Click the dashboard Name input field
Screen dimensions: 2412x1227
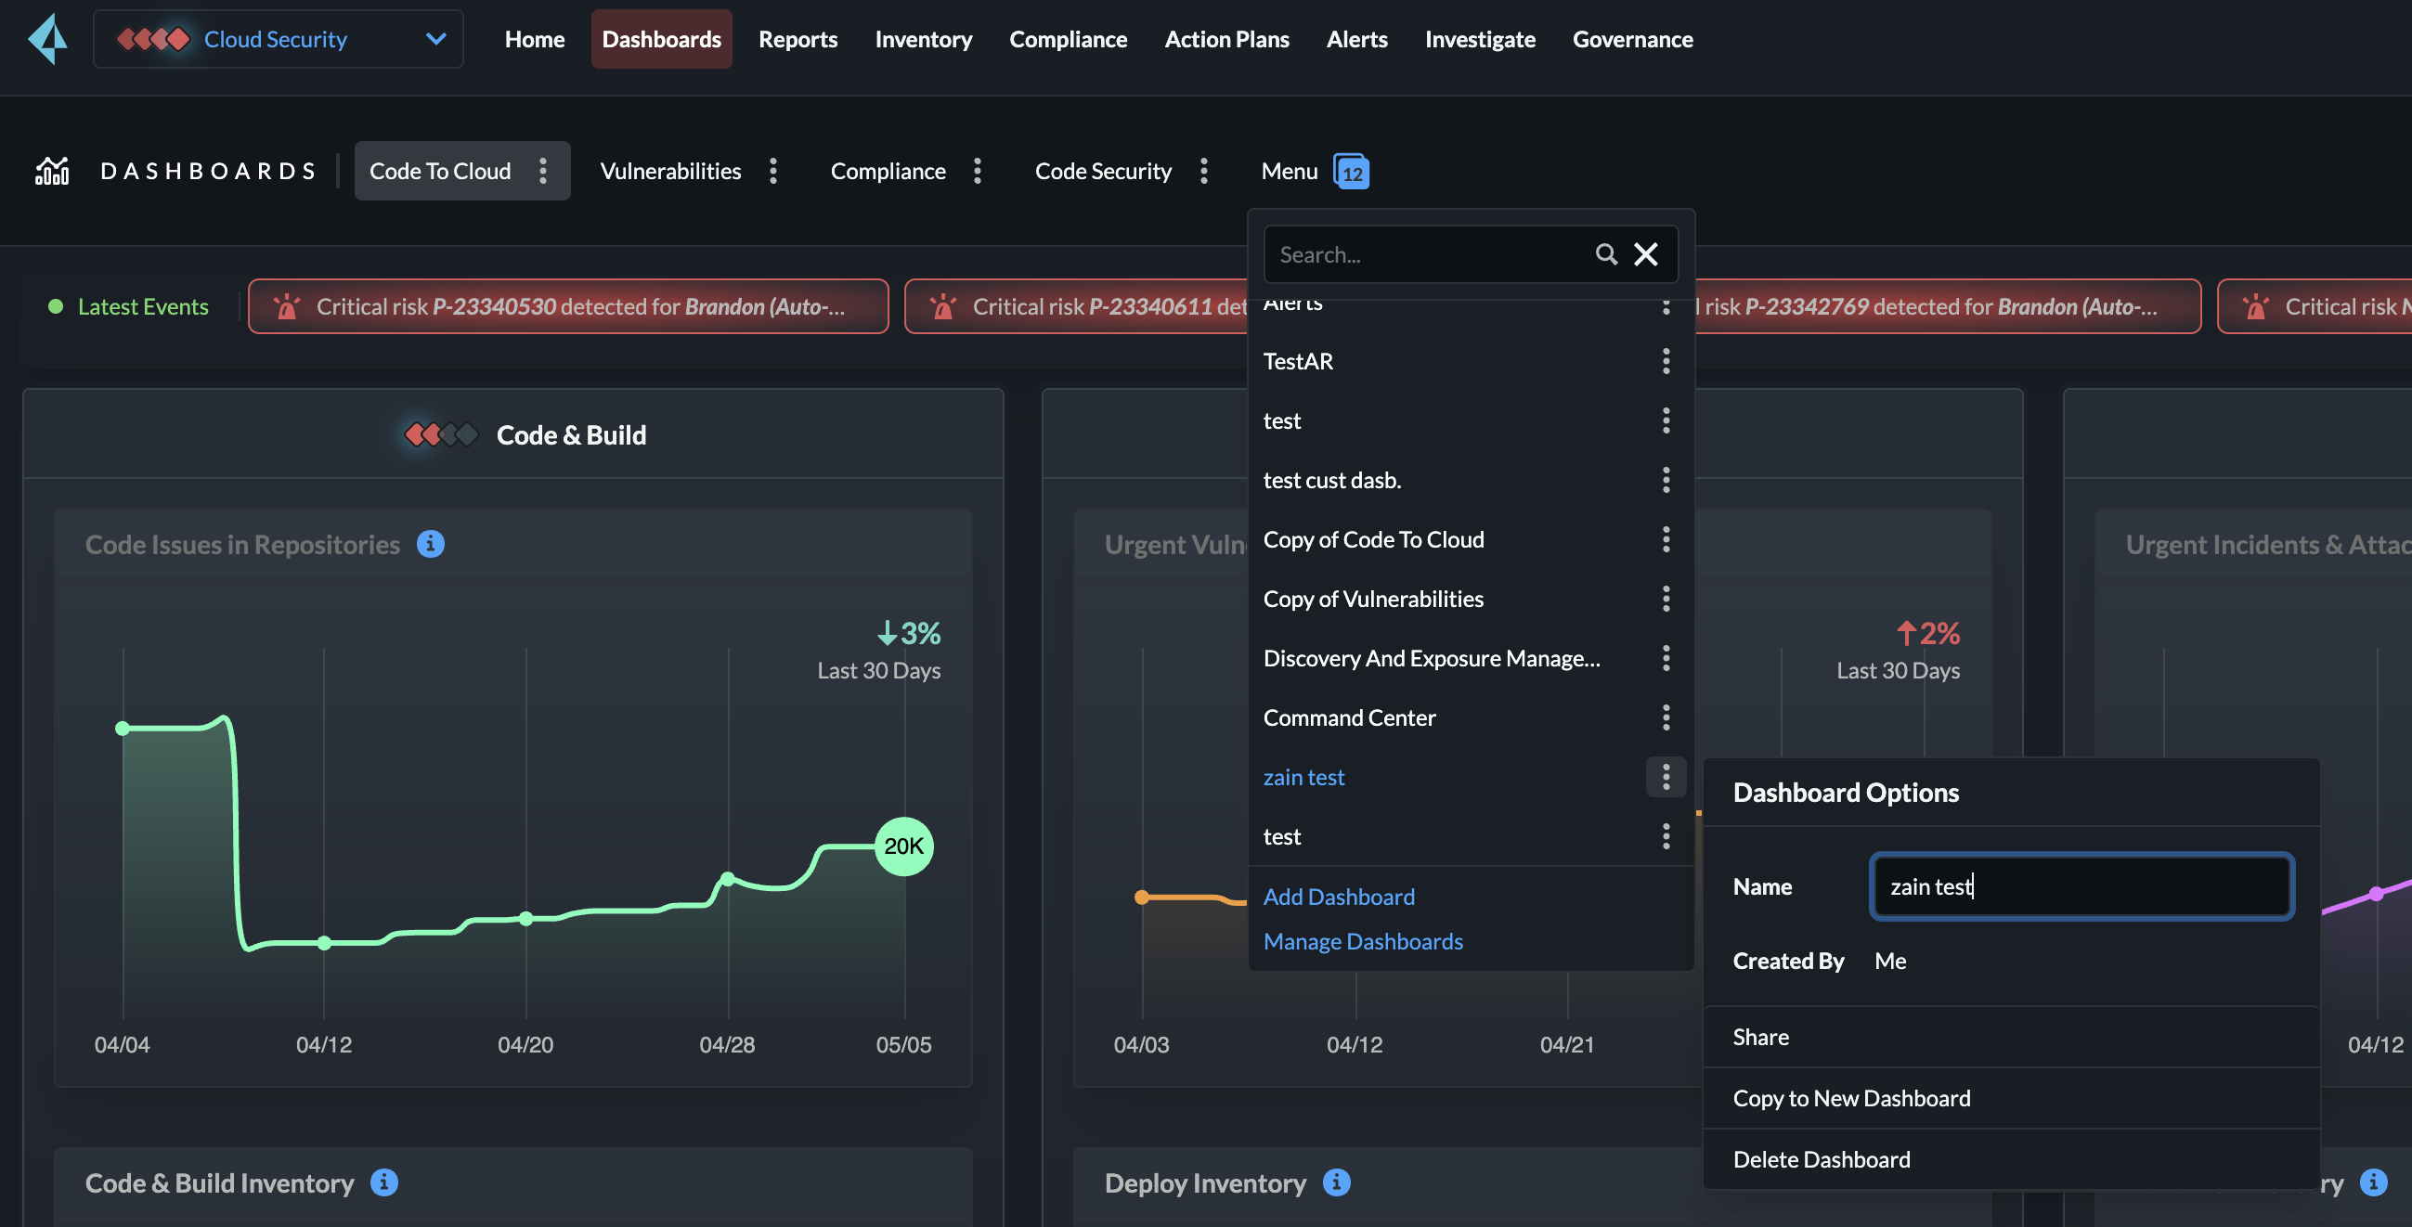(x=2081, y=885)
